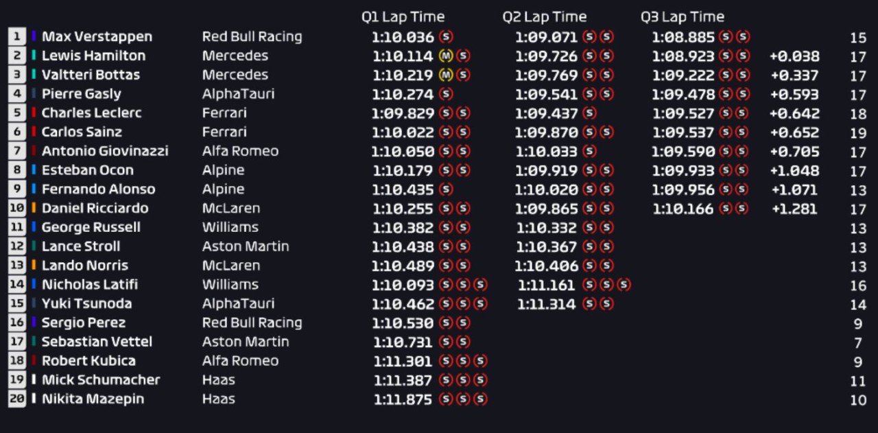Image resolution: width=878 pixels, height=433 pixels.
Task: Click the soft tyre icon next to Leclerc's Q2 time
Action: 589,113
